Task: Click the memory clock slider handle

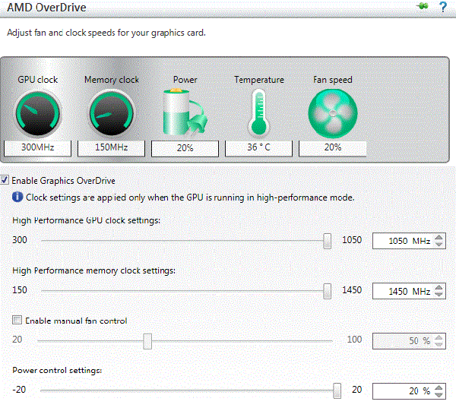Action: coord(327,292)
